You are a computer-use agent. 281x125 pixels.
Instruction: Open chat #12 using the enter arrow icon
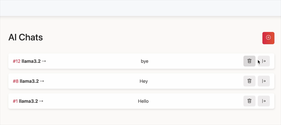coord(264,61)
